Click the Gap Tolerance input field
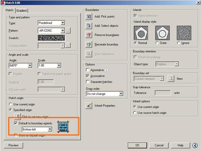This screenshot has height=151, width=201. tap(163, 93)
